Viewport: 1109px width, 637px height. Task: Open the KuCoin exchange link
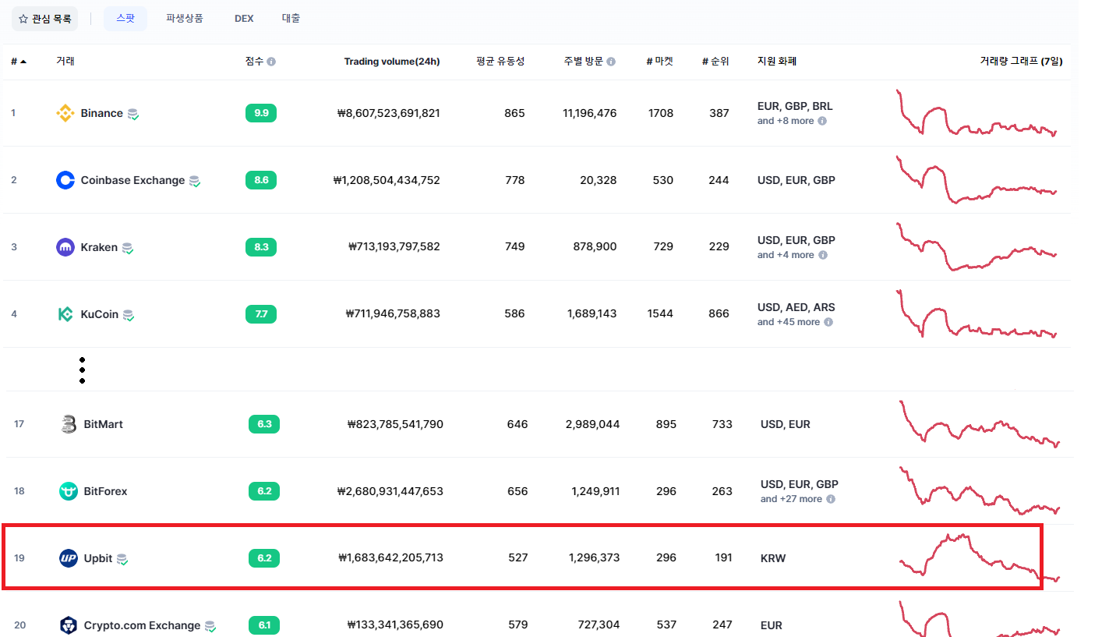pos(100,315)
